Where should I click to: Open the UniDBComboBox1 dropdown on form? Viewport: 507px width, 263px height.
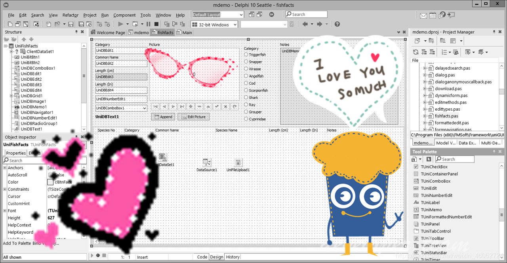[144, 108]
